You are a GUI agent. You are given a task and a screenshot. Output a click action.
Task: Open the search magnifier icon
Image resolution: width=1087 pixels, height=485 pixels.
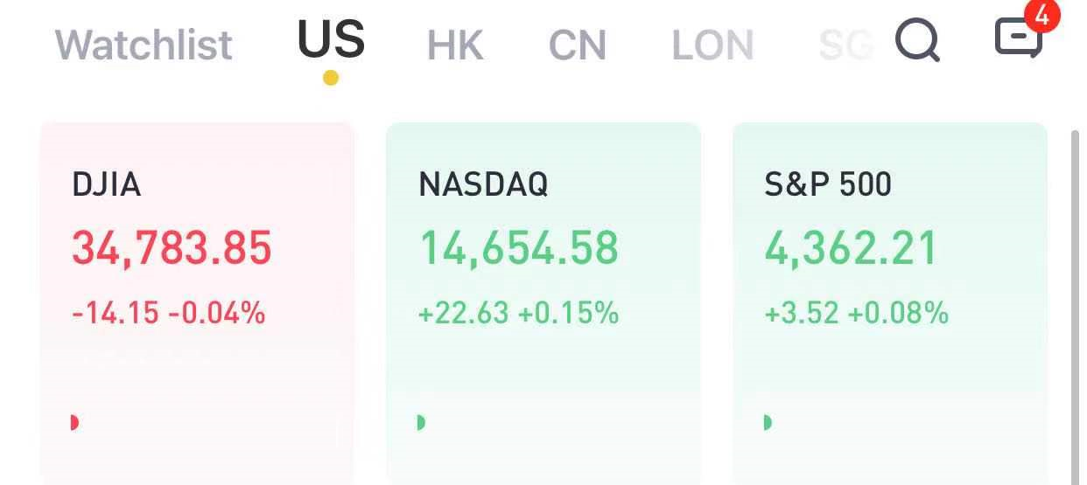pyautogui.click(x=918, y=41)
